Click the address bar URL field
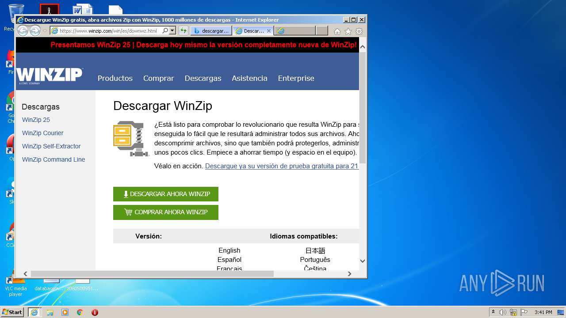 tap(109, 31)
